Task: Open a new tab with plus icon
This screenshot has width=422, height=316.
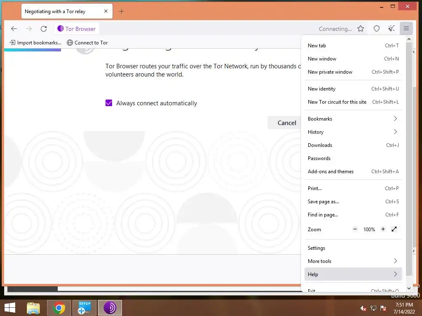Action: tap(122, 11)
